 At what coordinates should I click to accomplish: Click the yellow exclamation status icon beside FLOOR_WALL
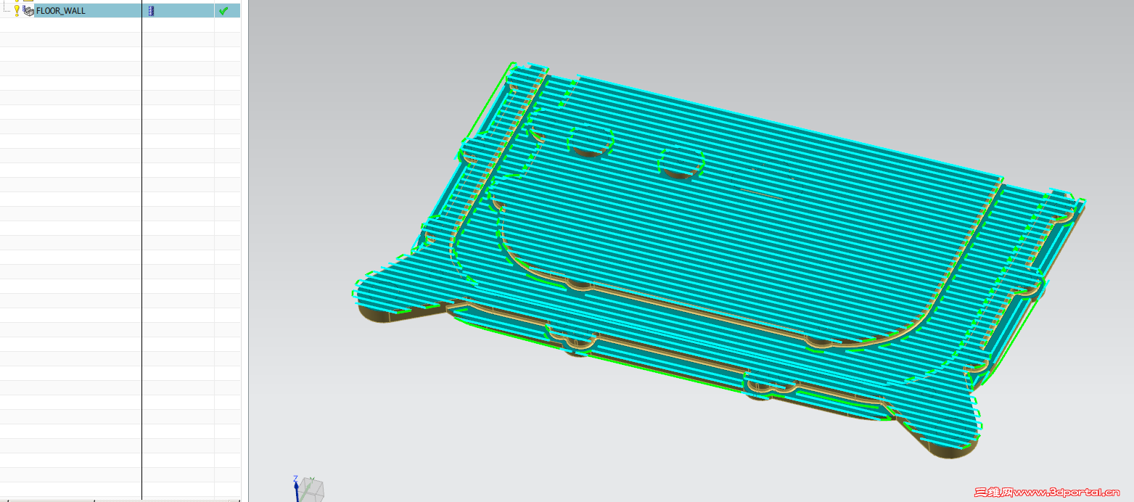point(17,11)
